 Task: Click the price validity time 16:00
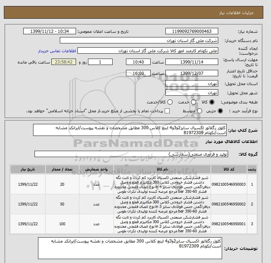click(x=138, y=73)
